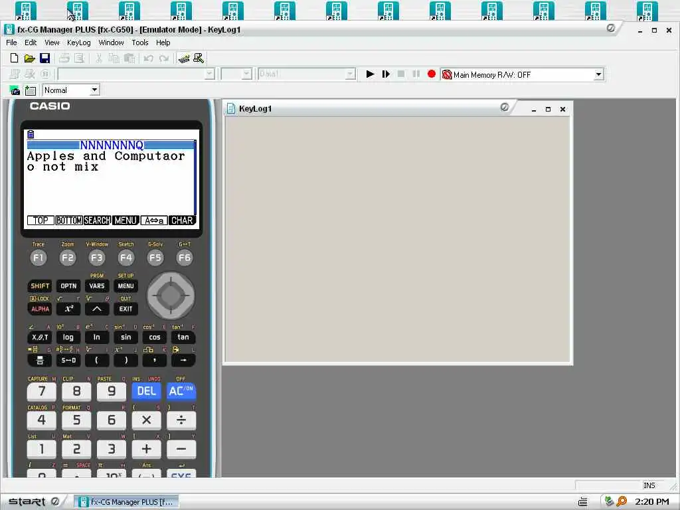Click the blue AC/ON key
This screenshot has height=510, width=680.
(x=181, y=391)
